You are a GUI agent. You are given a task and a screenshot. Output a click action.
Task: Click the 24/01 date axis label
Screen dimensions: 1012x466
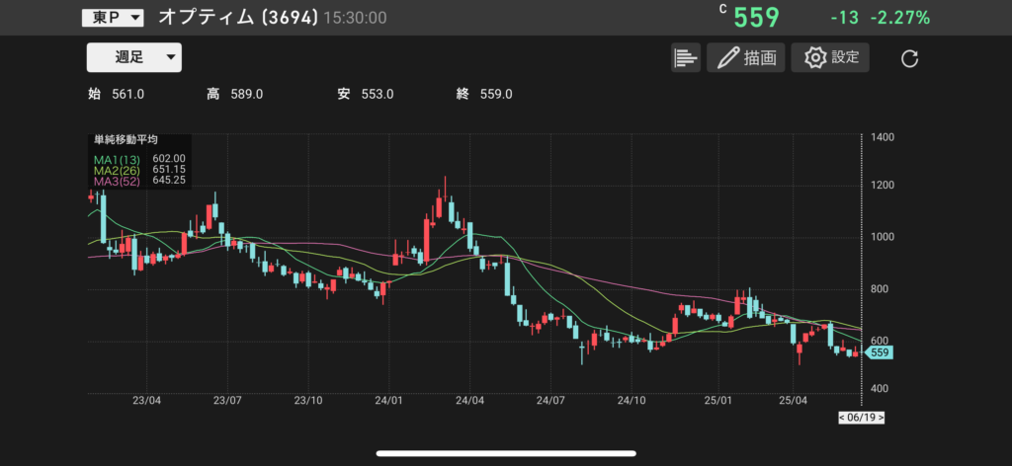(x=389, y=401)
